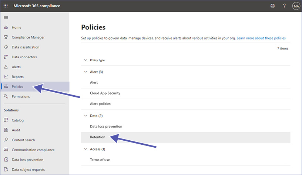Click the Microsoft 365 compliance title

pos(37,6)
